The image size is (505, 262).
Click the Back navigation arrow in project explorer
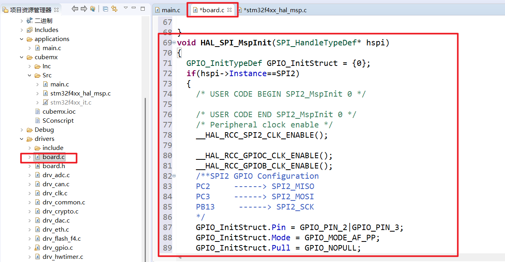pos(75,9)
